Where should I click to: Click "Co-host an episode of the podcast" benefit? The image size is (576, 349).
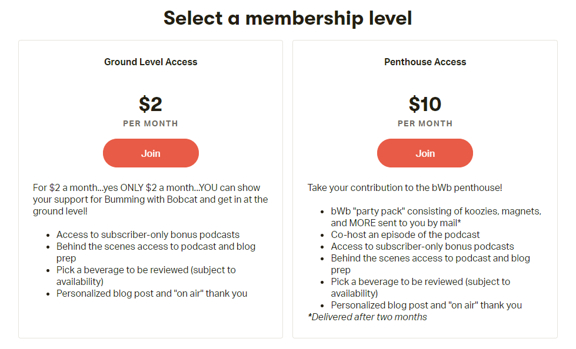(405, 234)
